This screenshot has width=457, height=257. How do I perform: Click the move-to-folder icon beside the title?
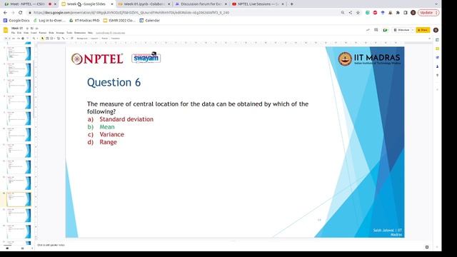31,29
